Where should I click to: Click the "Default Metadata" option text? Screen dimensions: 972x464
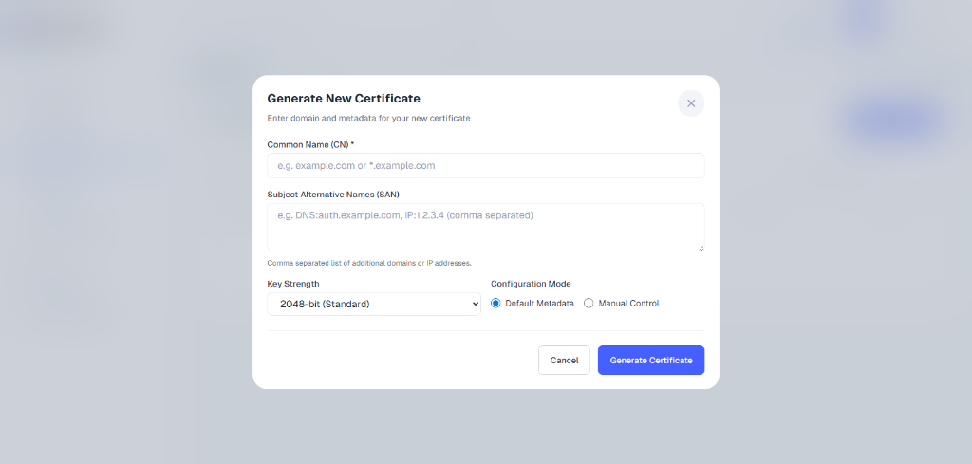coord(539,304)
